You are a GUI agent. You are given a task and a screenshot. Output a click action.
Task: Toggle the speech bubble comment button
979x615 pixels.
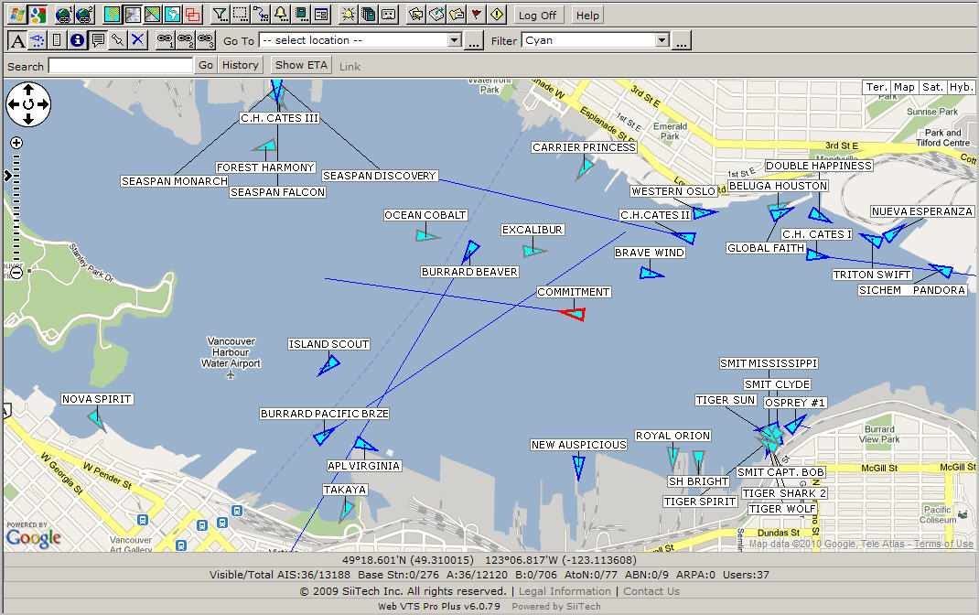point(97,40)
